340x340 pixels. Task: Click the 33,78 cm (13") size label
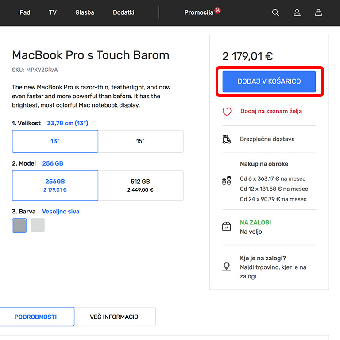pyautogui.click(x=68, y=123)
